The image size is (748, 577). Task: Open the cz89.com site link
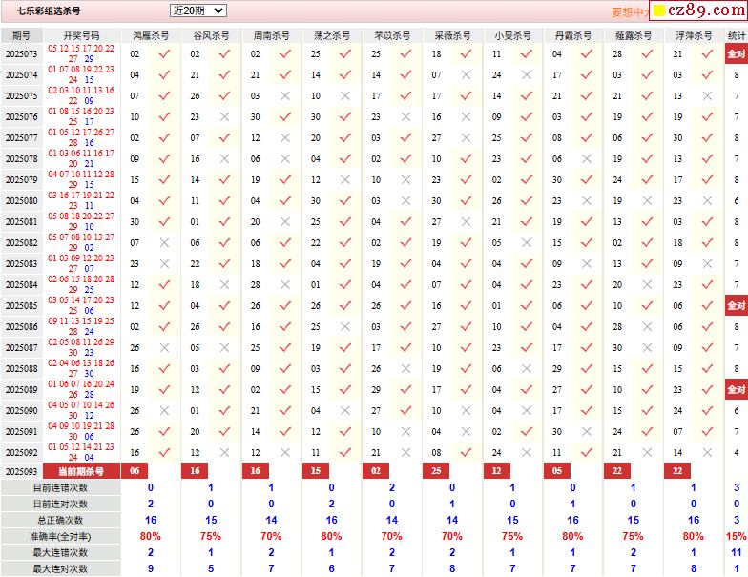(x=698, y=10)
